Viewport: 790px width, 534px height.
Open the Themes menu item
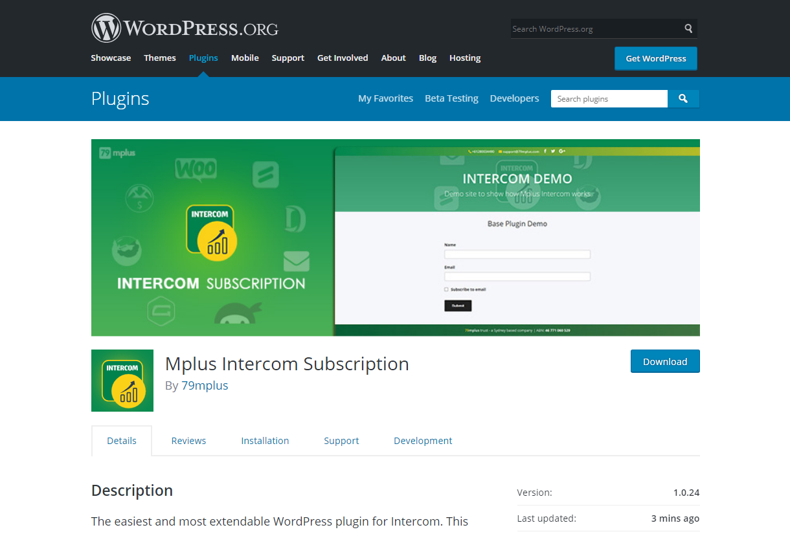click(x=160, y=58)
